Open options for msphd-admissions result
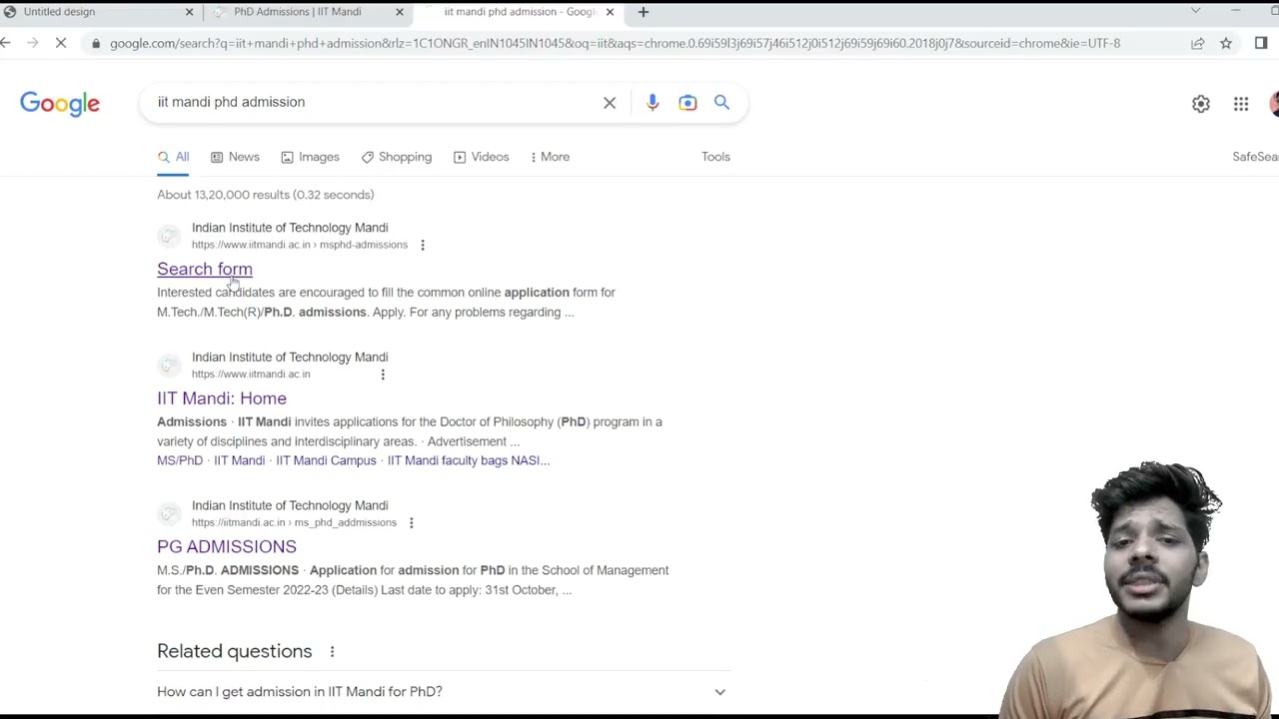Screen dimensions: 1279x719 click(x=423, y=245)
